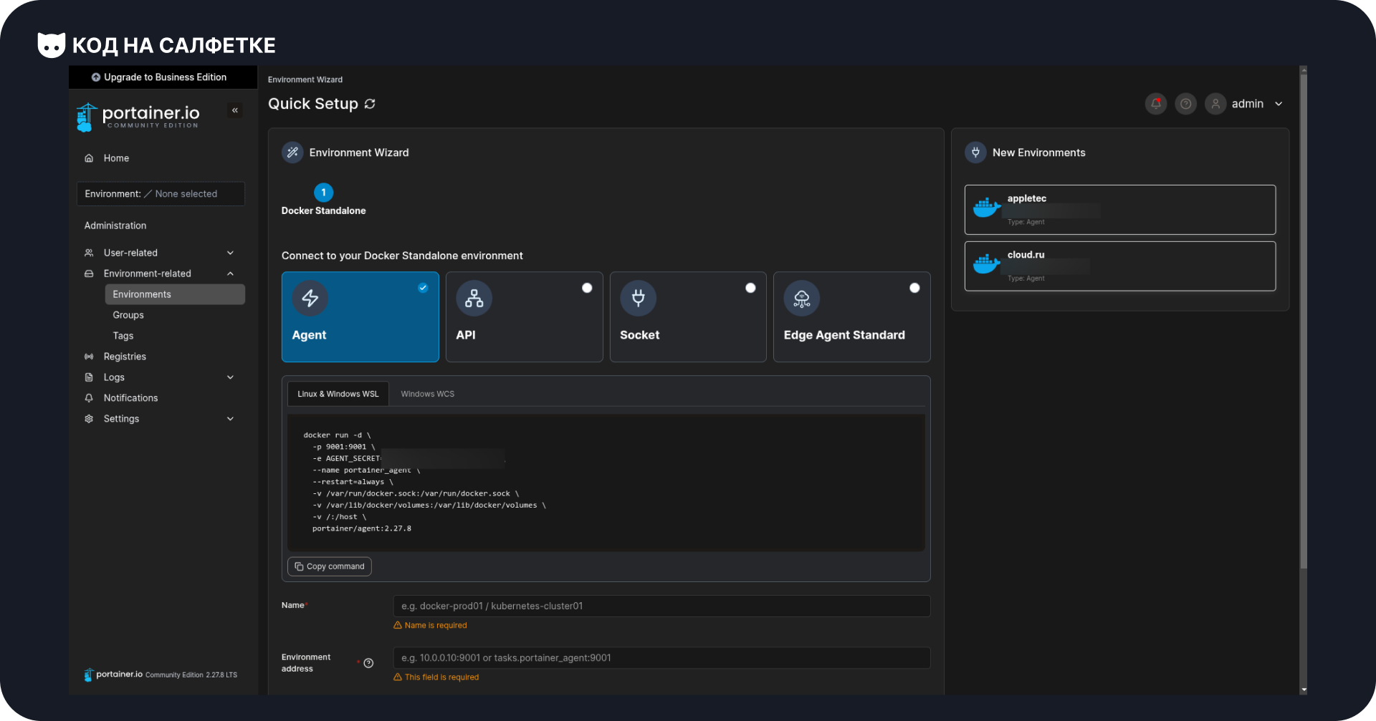Screen dimensions: 1376x721
Task: Click the Environment Wizard breadcrumb
Action: coord(305,79)
